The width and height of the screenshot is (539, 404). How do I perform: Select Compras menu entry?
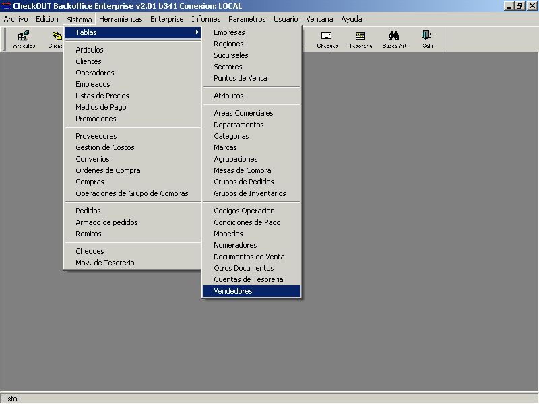coord(133,182)
